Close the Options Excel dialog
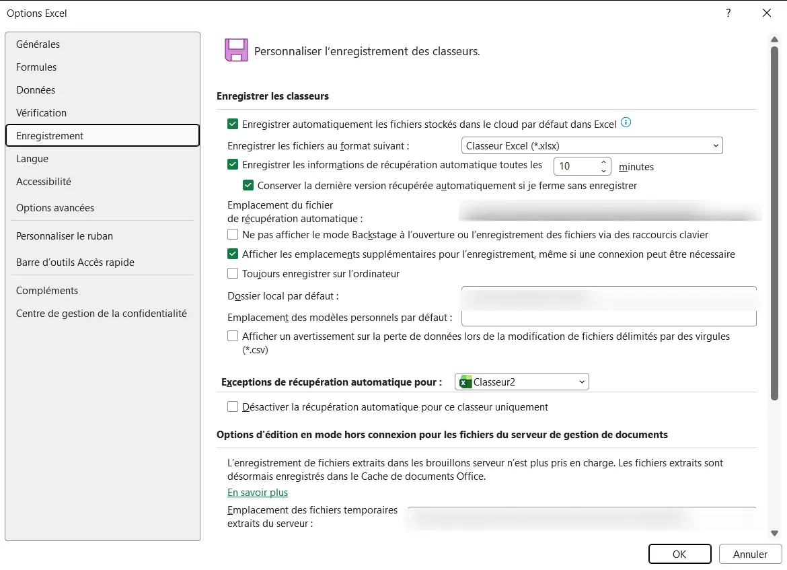Image resolution: width=787 pixels, height=570 pixels. click(x=766, y=13)
